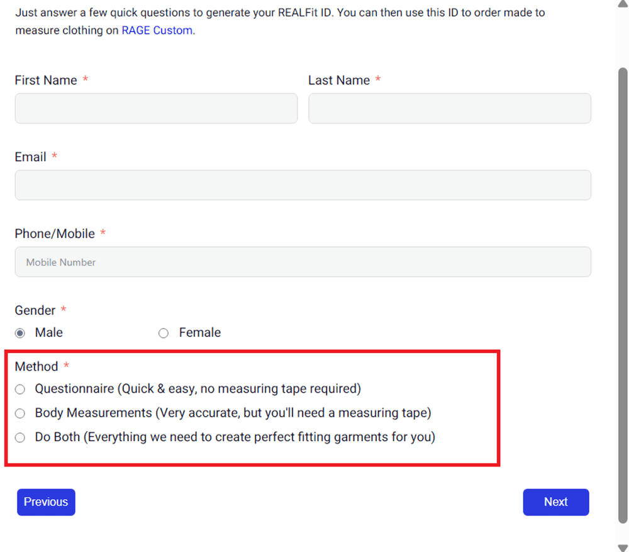Choose the Body Measurements method
The height and width of the screenshot is (552, 629).
[20, 414]
